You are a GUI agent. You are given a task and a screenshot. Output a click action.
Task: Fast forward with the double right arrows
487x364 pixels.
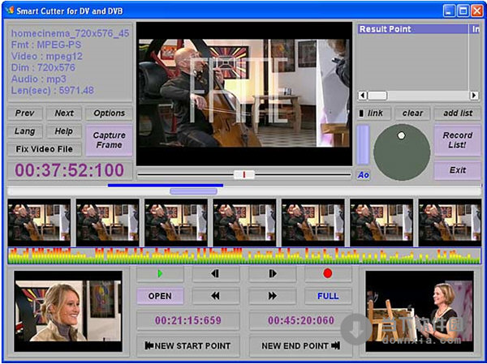point(272,296)
